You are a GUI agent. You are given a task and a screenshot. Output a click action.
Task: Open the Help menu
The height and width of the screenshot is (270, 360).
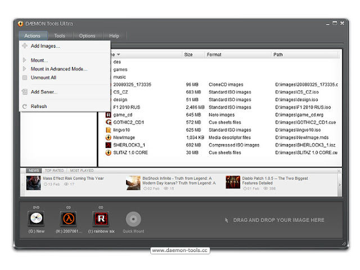114,36
